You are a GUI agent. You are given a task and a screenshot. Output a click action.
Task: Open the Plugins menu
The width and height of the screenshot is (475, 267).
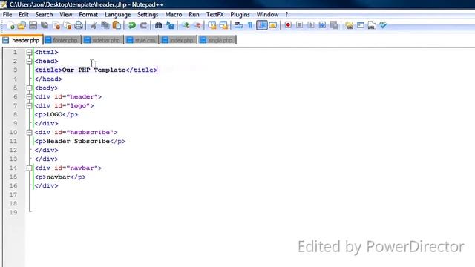pyautogui.click(x=240, y=15)
